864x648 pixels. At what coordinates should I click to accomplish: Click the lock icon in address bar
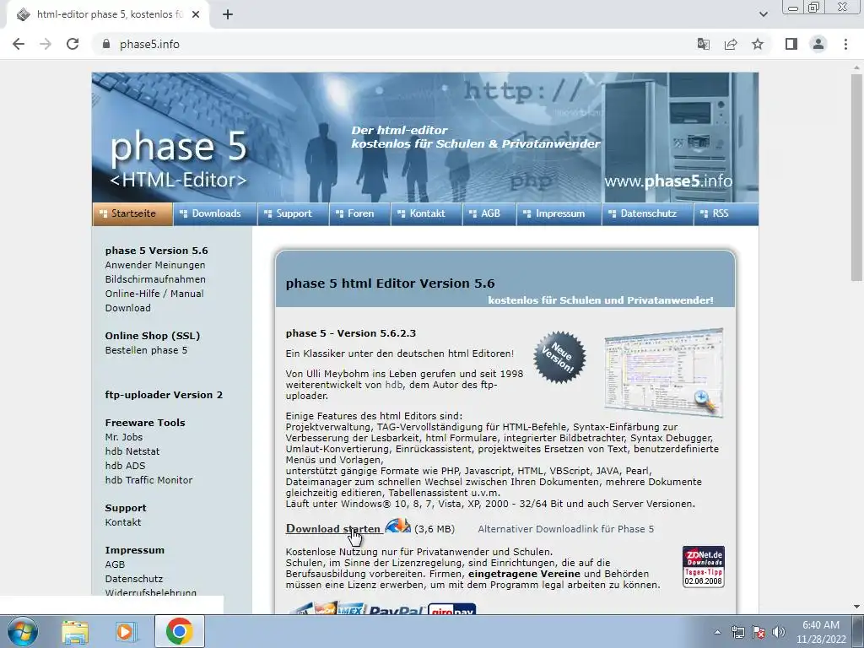coord(106,44)
